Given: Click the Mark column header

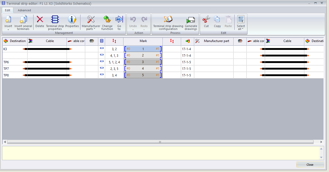Looking at the screenshot, I should 143,41.
